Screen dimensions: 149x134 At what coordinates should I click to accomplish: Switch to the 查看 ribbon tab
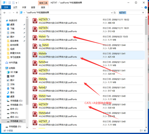pyautogui.click(x=33, y=7)
